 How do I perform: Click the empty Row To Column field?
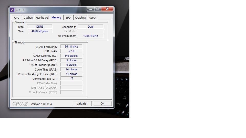click(x=71, y=92)
